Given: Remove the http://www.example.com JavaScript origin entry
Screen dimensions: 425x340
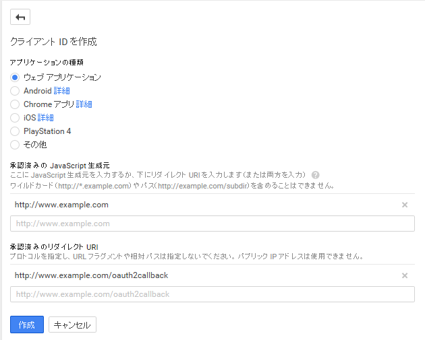Looking at the screenshot, I should pos(405,205).
